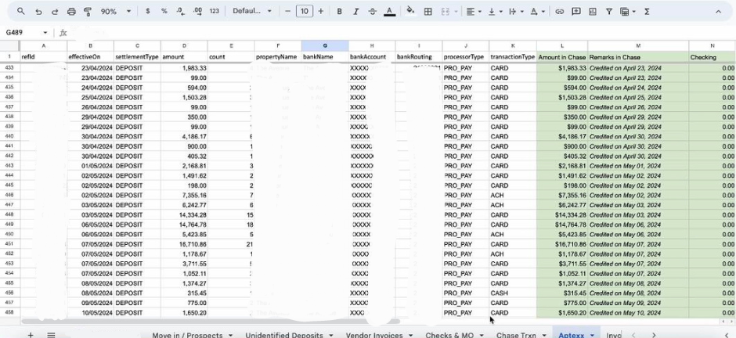Open the borders menu

(x=428, y=11)
